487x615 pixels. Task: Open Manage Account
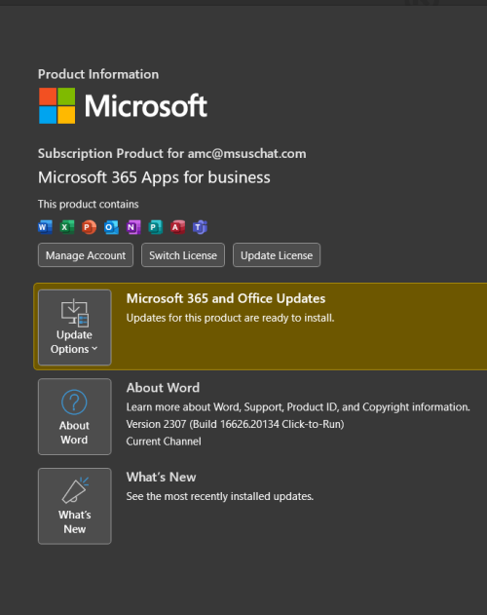86,255
